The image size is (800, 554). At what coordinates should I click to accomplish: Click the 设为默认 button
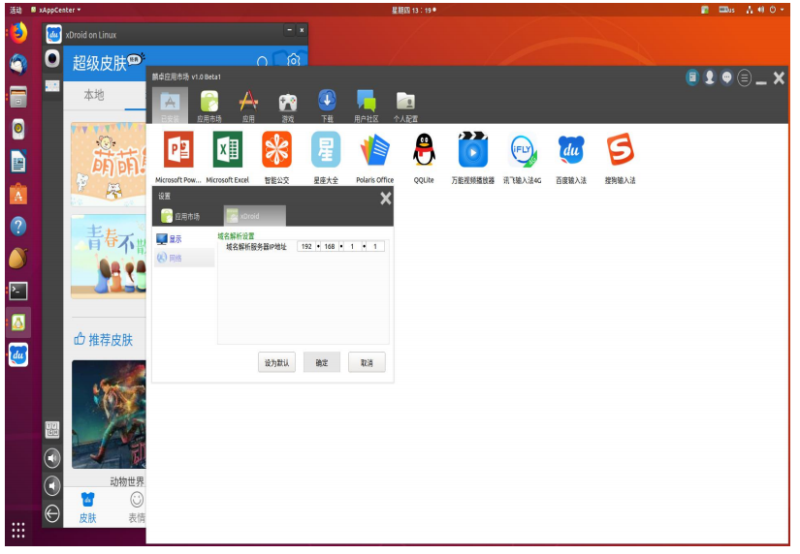click(276, 363)
